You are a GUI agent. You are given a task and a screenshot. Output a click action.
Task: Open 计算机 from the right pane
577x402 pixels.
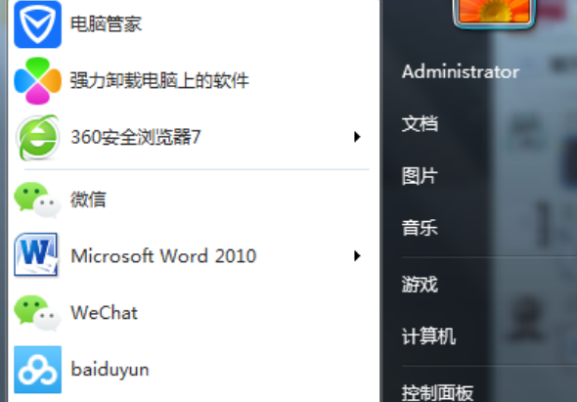(428, 336)
